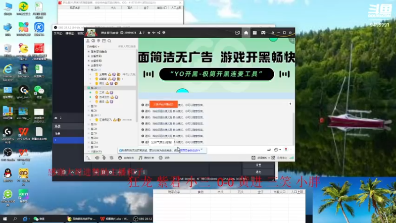Viewport: 396px width, 223px height.
Task: Click the star favorite icon in YY header
Action: (x=149, y=33)
